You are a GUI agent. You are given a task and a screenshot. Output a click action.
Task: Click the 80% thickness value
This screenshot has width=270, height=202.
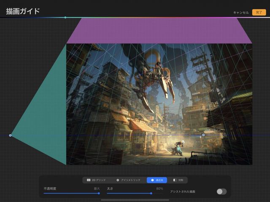pos(159,189)
